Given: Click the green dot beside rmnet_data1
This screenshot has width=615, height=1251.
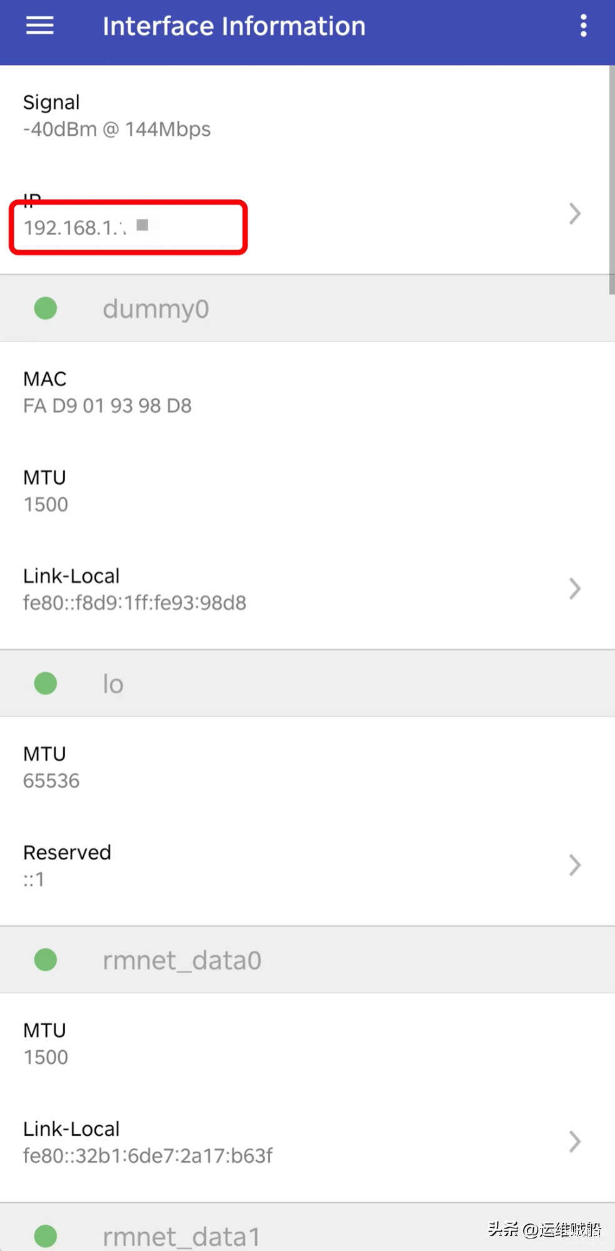Looking at the screenshot, I should coord(46,1235).
